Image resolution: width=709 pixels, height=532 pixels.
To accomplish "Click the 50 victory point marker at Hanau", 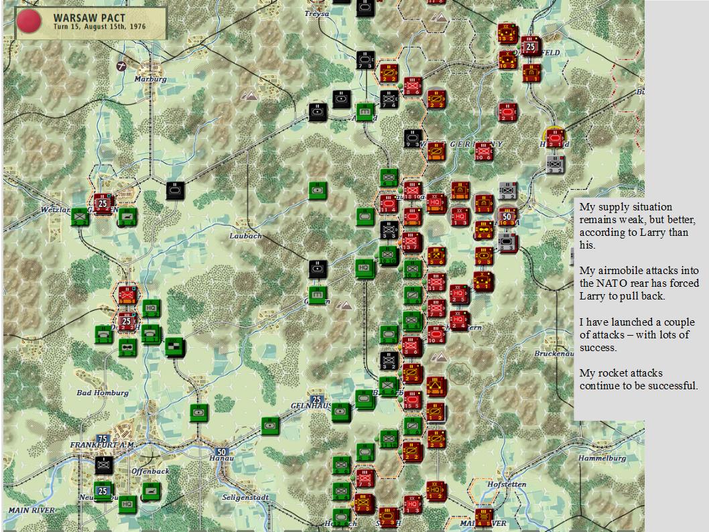I will (x=221, y=452).
